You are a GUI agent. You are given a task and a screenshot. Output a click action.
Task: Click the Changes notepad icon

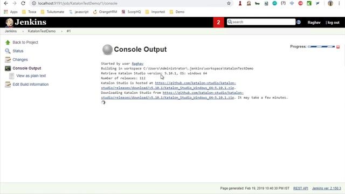8,60
